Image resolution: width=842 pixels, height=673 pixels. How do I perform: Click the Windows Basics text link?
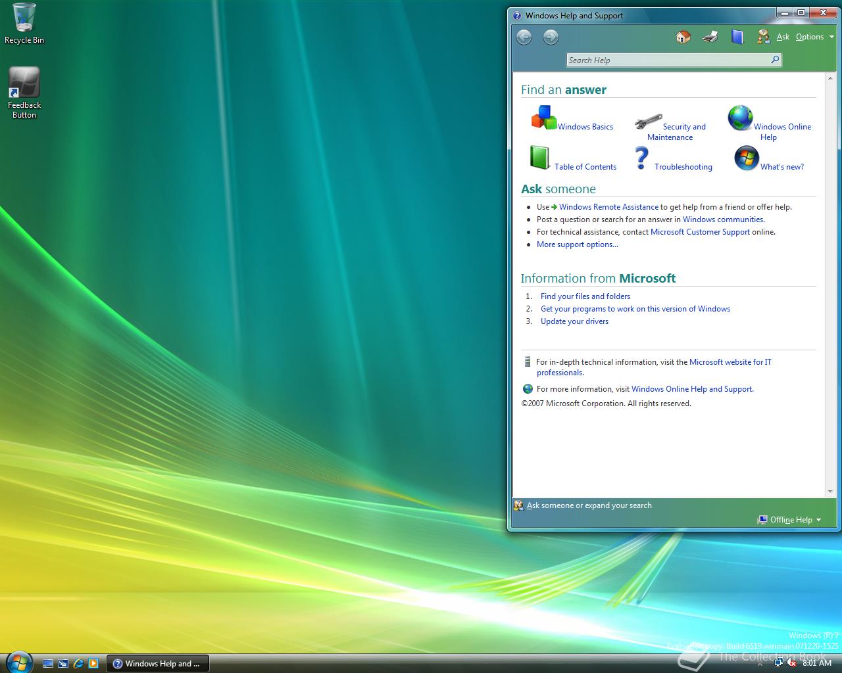585,127
